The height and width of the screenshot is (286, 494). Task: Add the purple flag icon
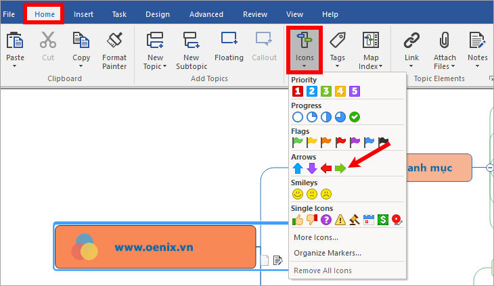coord(355,143)
